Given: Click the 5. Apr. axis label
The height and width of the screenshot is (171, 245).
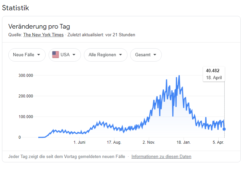Looking at the screenshot, I should click(x=218, y=142).
